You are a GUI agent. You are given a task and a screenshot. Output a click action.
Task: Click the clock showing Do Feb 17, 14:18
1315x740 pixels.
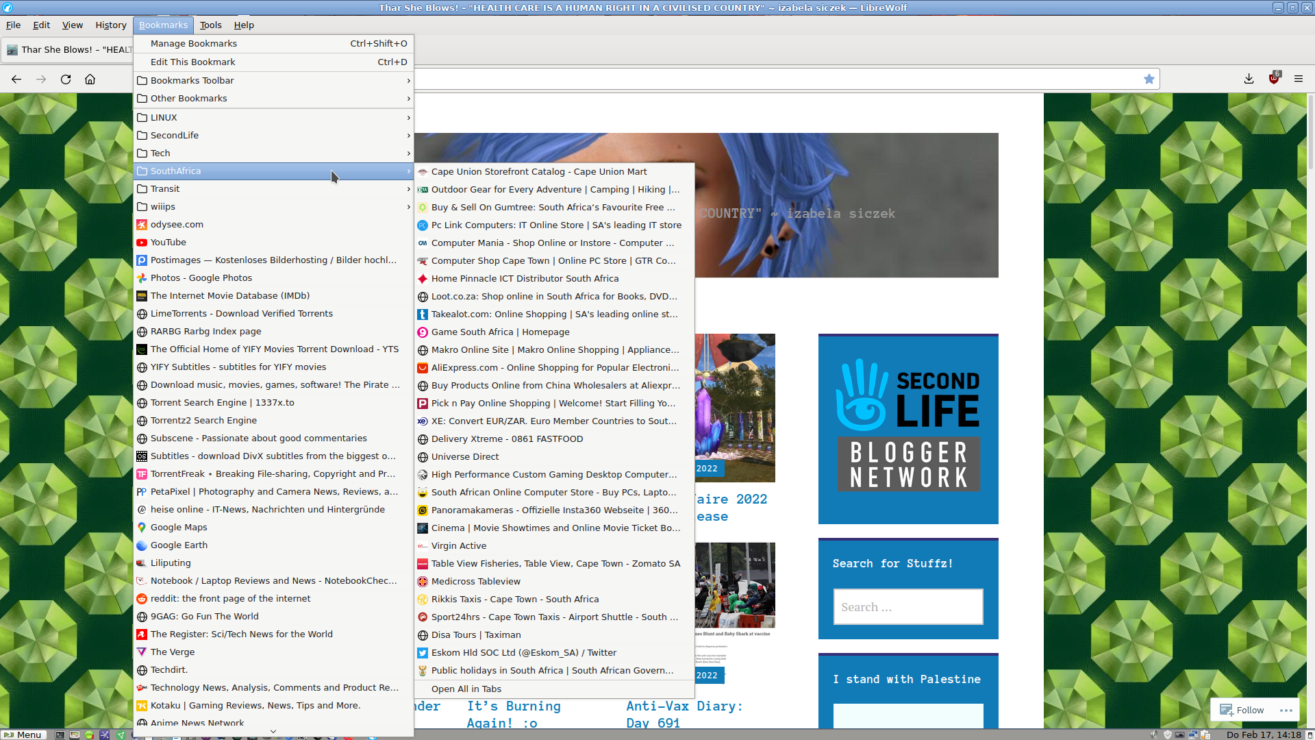1264,735
